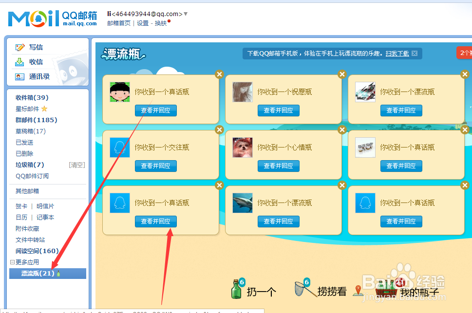Click the star icon beside 星标邮件
472x313 pixels.
[x=44, y=109]
